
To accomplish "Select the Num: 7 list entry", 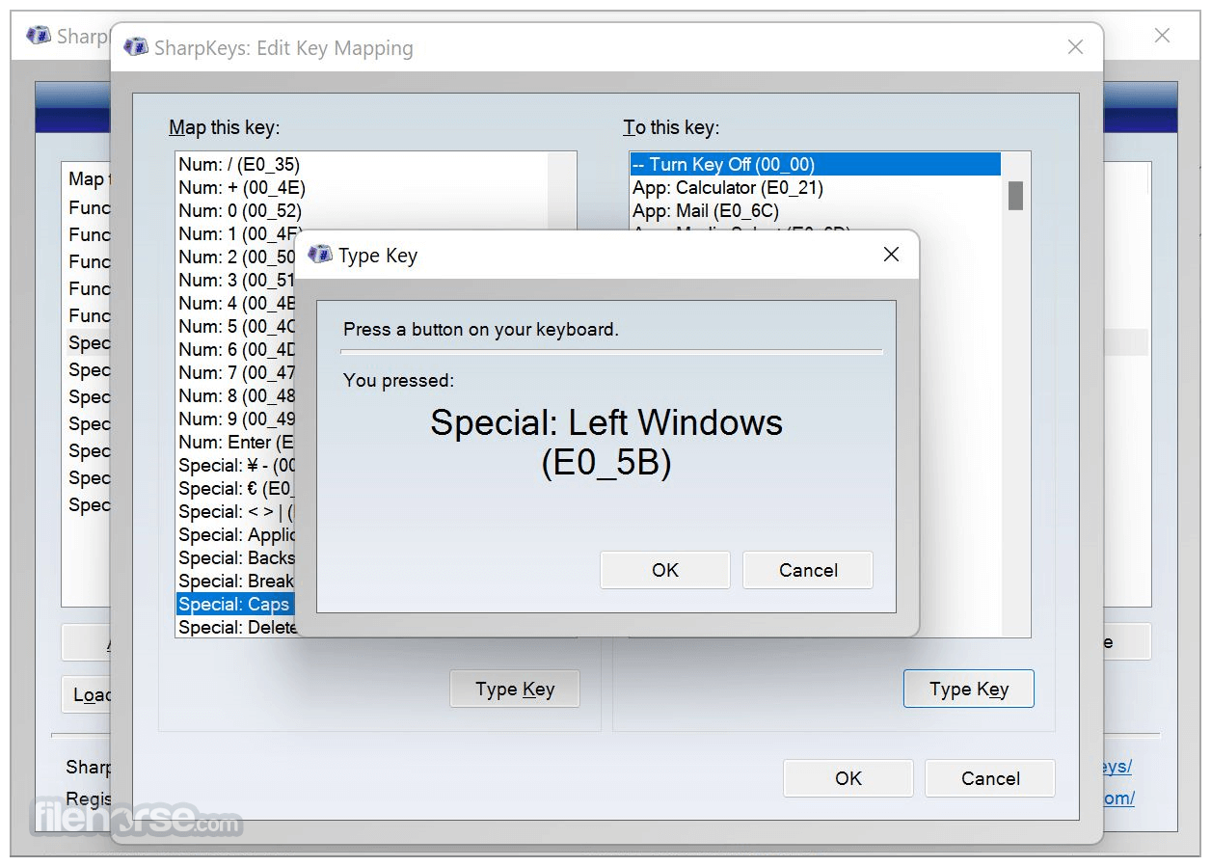I will coord(236,373).
